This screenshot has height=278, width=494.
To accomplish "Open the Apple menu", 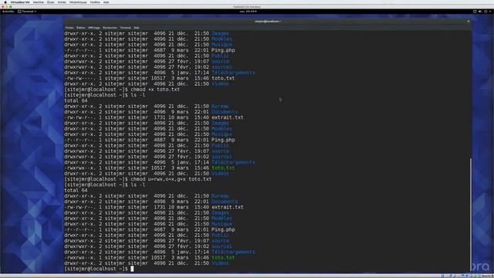I will pos(5,2).
